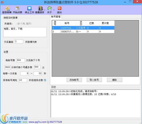Viewport: 142px width, 124px height.
Task: Switch to the 帐号管理 tab
Action: tap(56, 17)
